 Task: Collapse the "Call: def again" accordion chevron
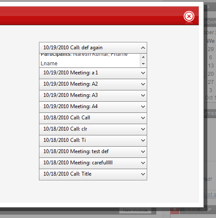point(143,48)
